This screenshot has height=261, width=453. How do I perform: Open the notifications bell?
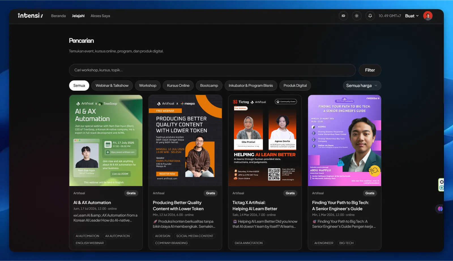[x=370, y=16]
